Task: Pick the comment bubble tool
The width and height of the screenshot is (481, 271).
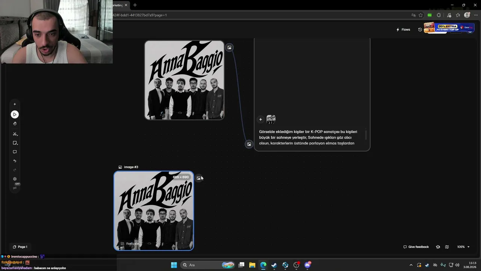Action: coord(15,152)
